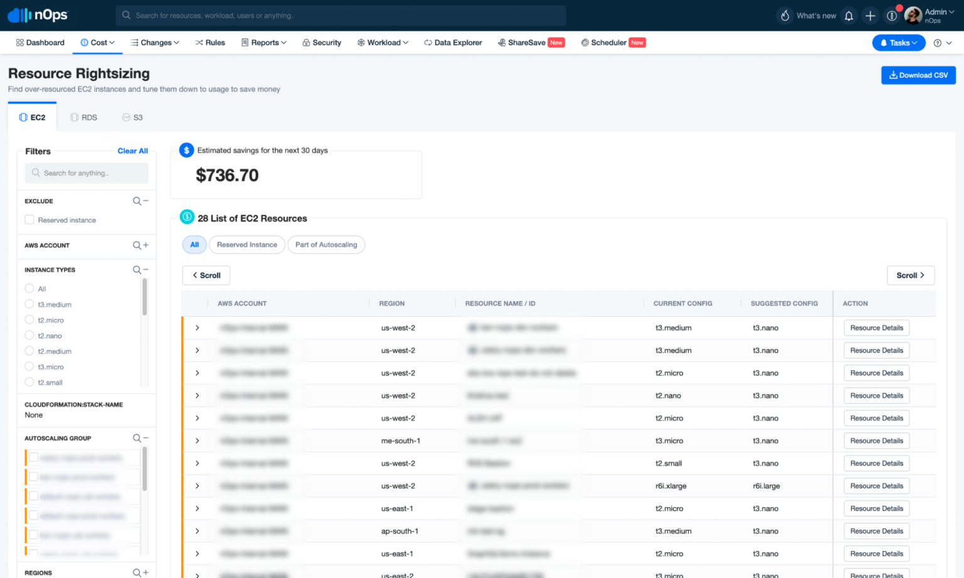Click the notifications bell icon

tap(849, 15)
